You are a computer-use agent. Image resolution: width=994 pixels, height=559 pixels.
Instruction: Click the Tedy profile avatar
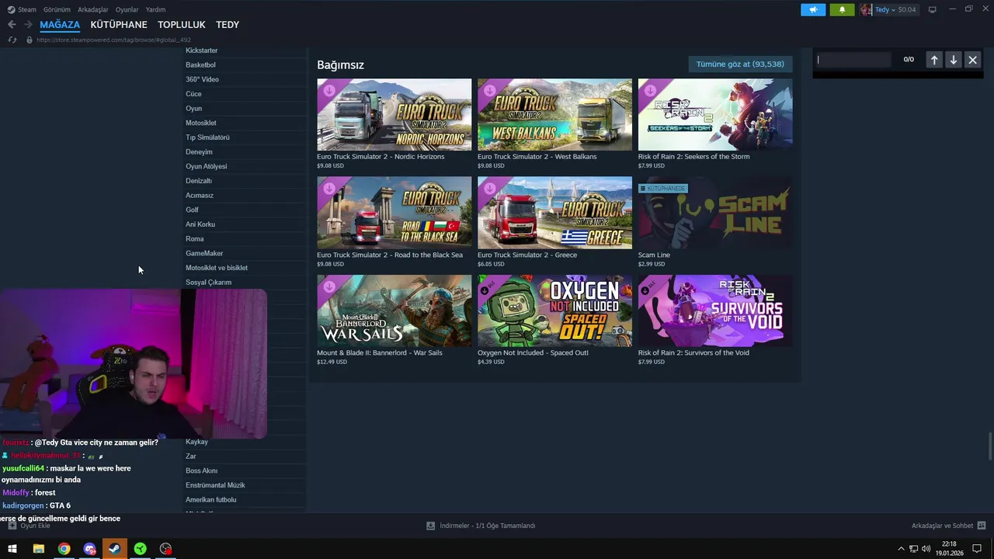(866, 10)
